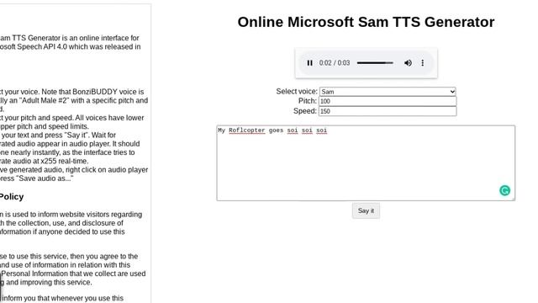Image resolution: width=538 pixels, height=303 pixels.
Task: Focus the Pitch input field
Action: pos(388,101)
